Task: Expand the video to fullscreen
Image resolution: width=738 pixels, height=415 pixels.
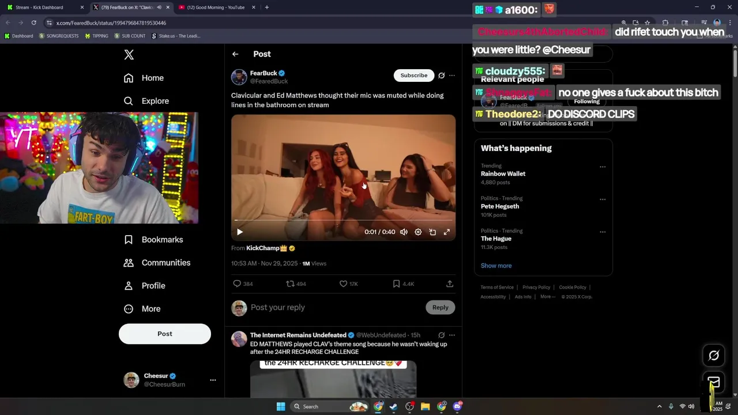Action: [x=447, y=232]
